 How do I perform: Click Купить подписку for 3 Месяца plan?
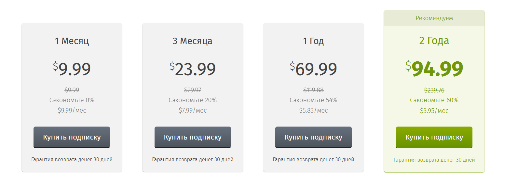click(x=193, y=137)
